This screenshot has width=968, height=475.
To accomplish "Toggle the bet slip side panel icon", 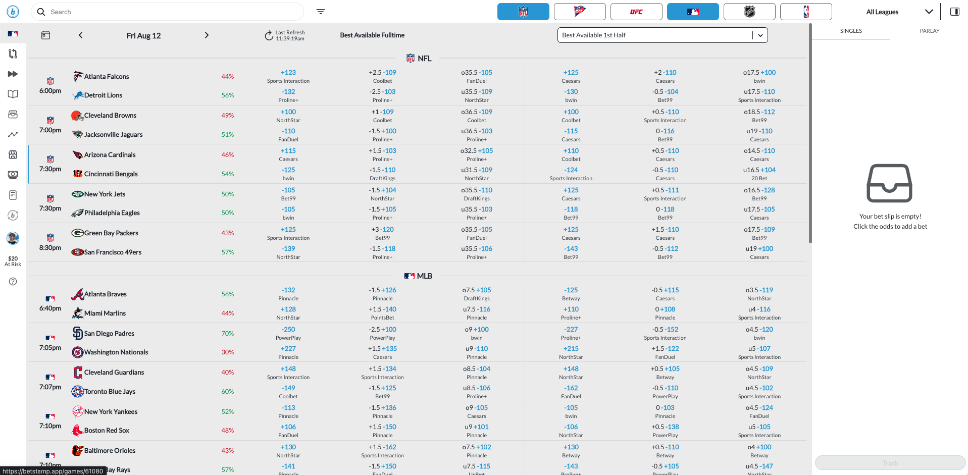I will (x=954, y=12).
